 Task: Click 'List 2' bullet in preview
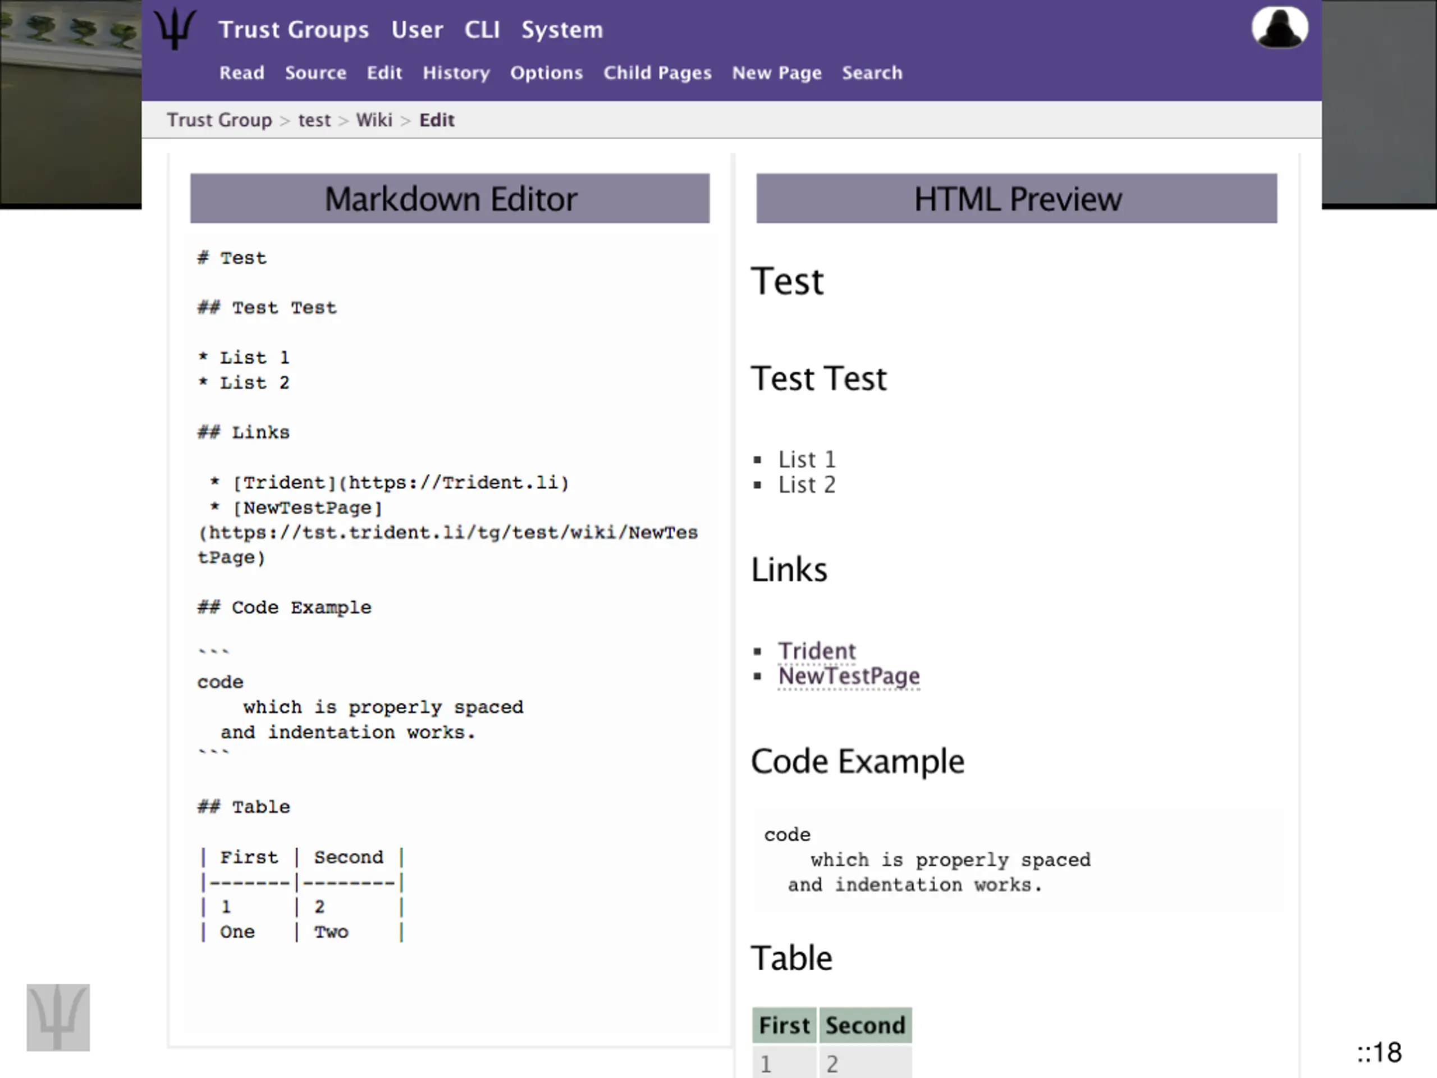click(807, 485)
